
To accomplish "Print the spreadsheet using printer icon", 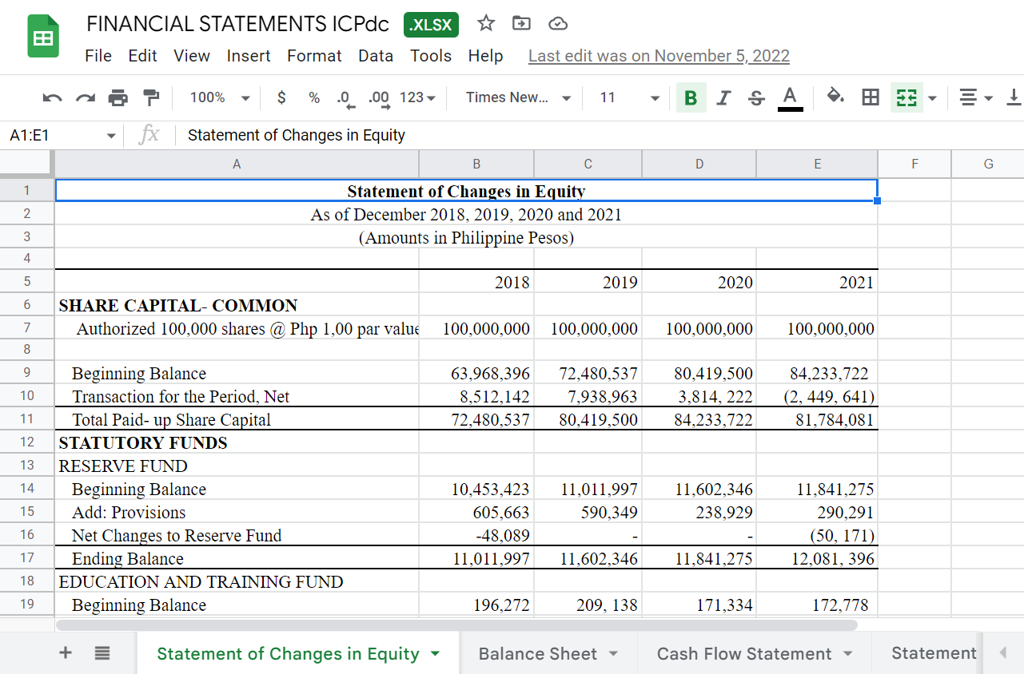I will [118, 97].
